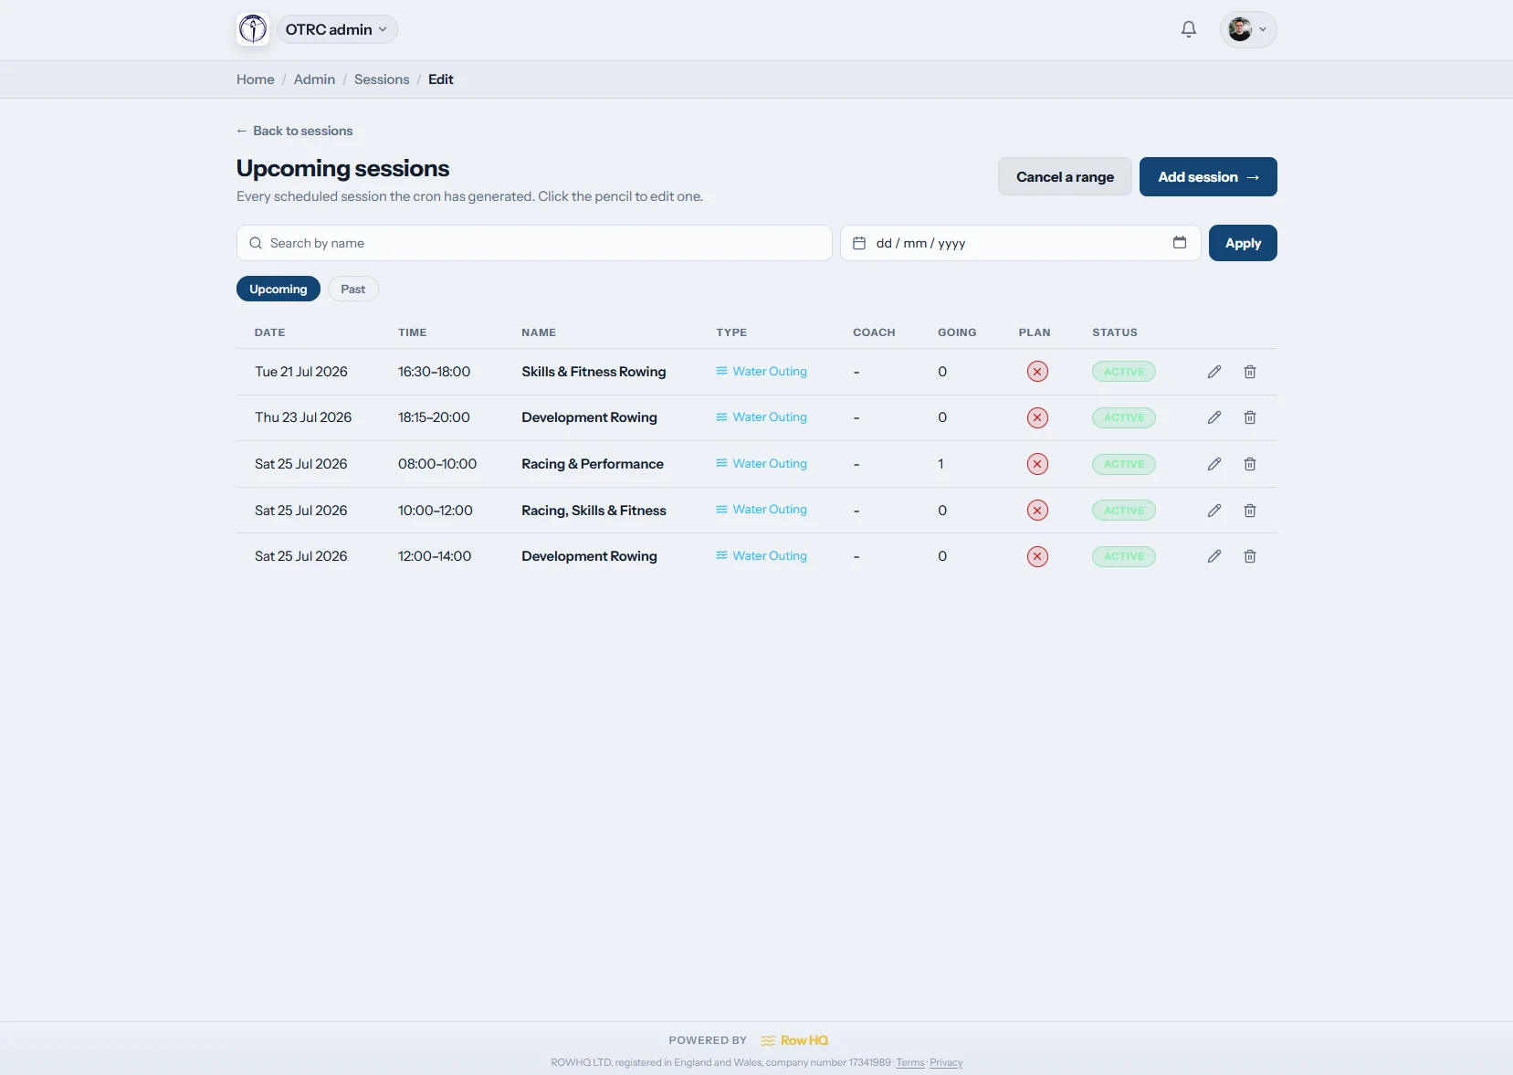This screenshot has height=1075, width=1513.
Task: Click the plan status icon for Racing & Performance
Action: pyautogui.click(x=1037, y=464)
